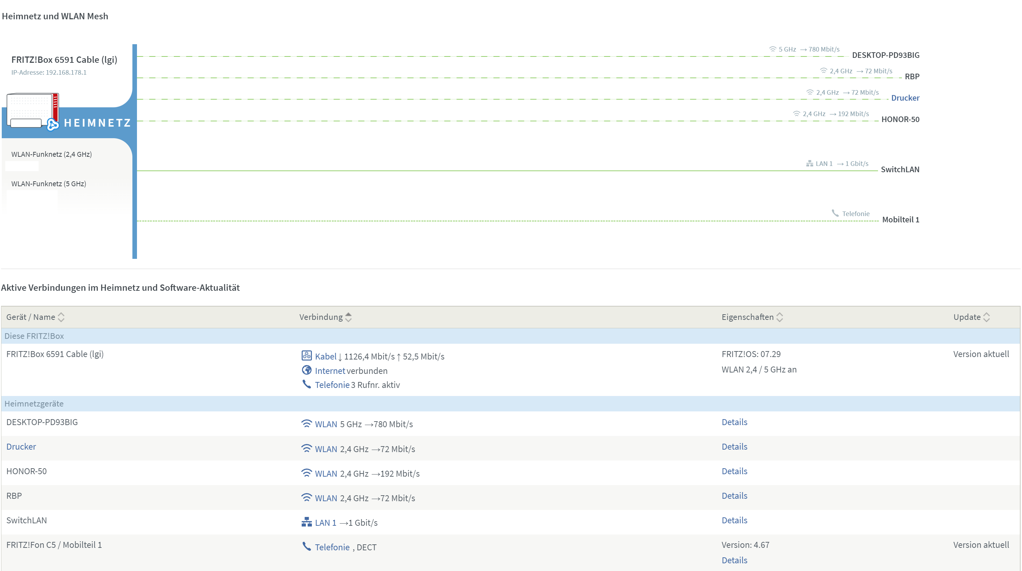Screen dimensions: 1022x571
Task: Click the FRITZ!Box router image with mesh icon
Action: tap(33, 111)
